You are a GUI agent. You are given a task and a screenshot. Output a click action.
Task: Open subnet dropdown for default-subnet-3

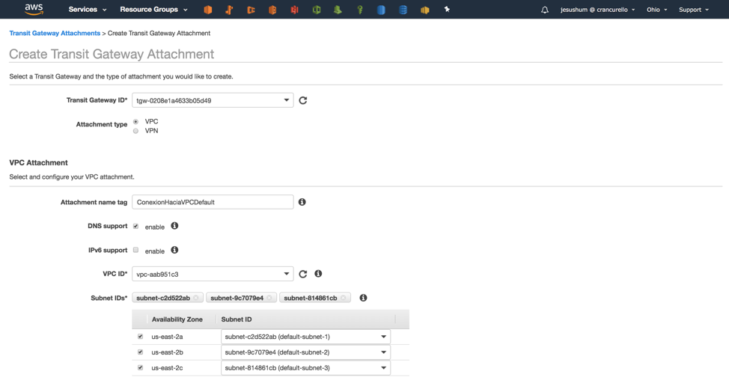(305, 368)
